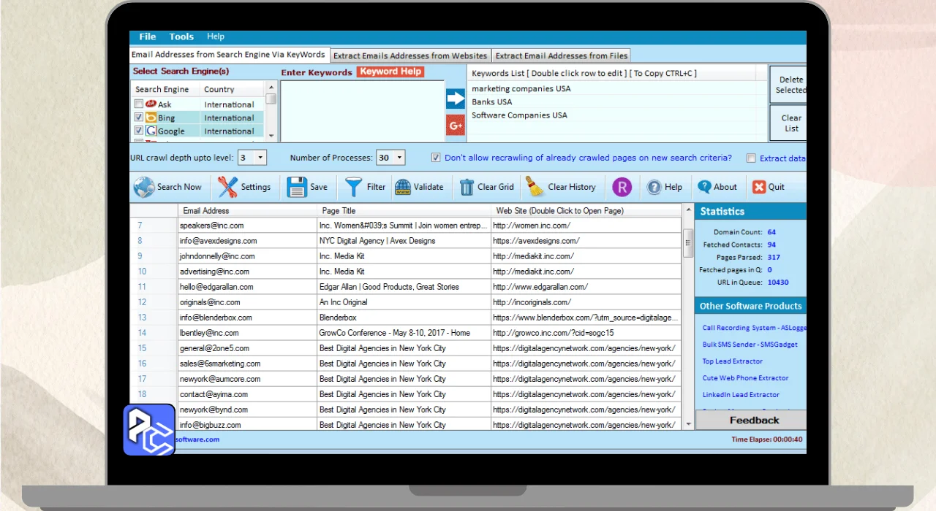
Task: Click the Save floppy disk icon
Action: 297,187
